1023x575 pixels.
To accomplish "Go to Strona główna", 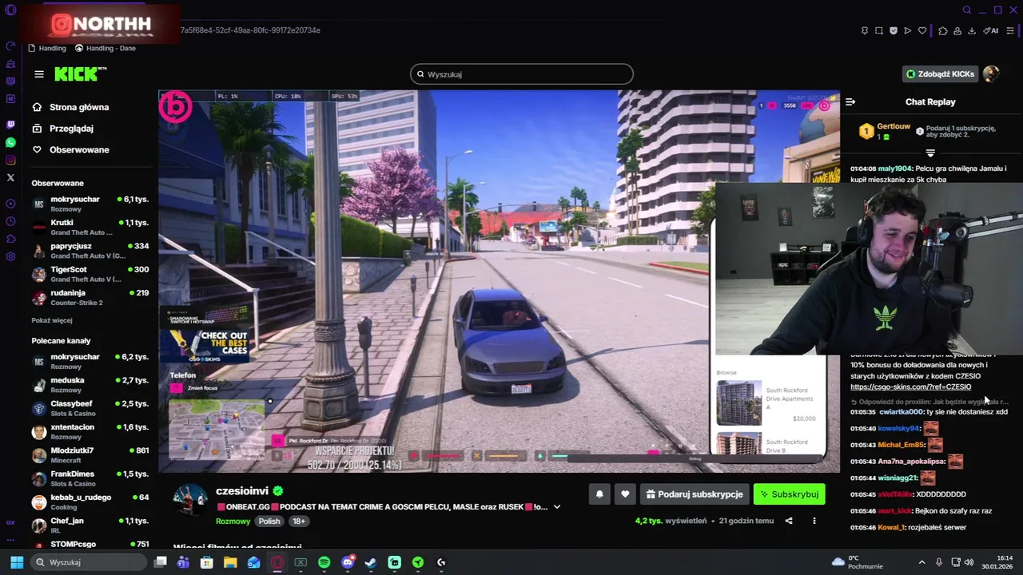I will (79, 107).
